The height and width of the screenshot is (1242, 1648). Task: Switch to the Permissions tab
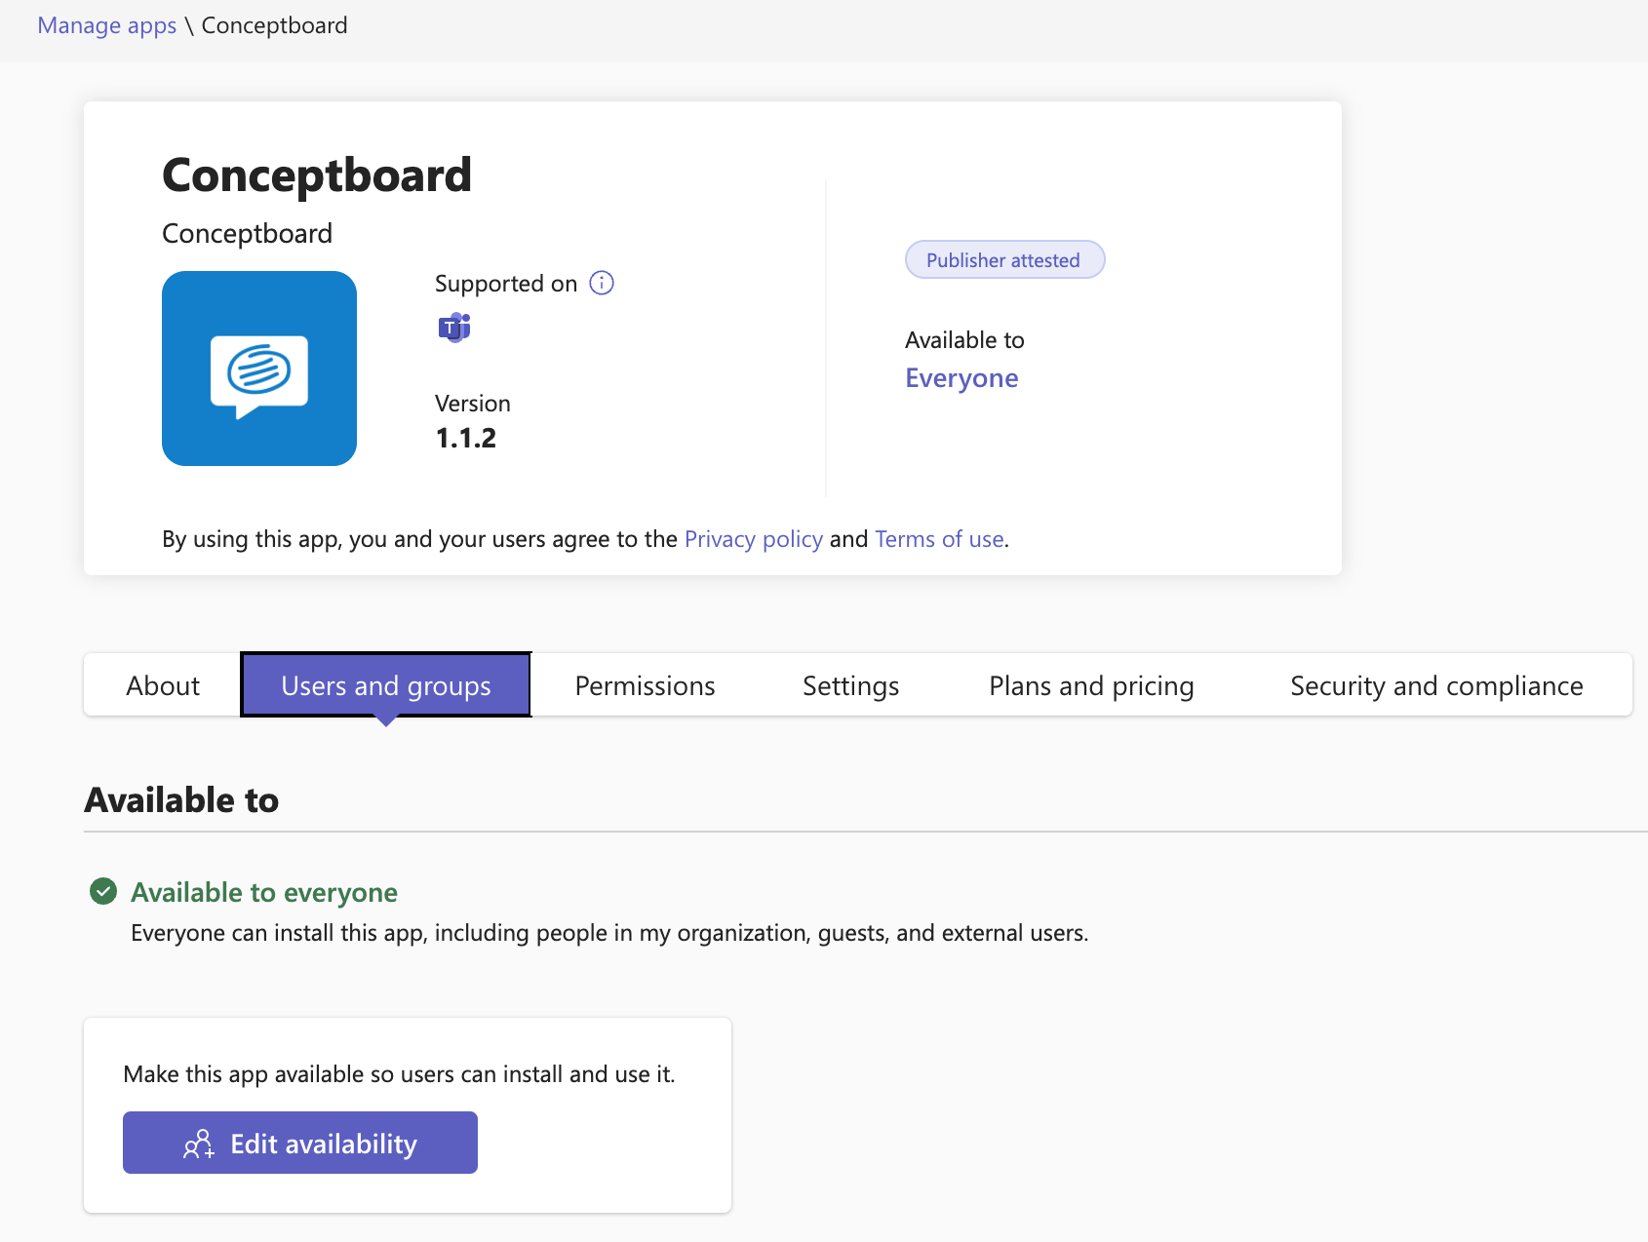pos(644,685)
